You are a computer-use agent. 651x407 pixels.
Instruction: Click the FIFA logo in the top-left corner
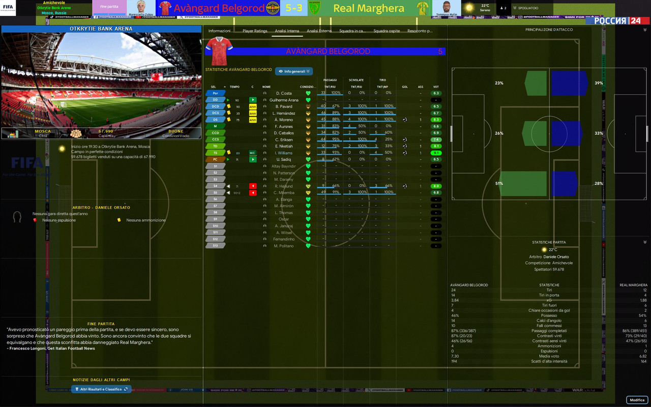coord(9,8)
